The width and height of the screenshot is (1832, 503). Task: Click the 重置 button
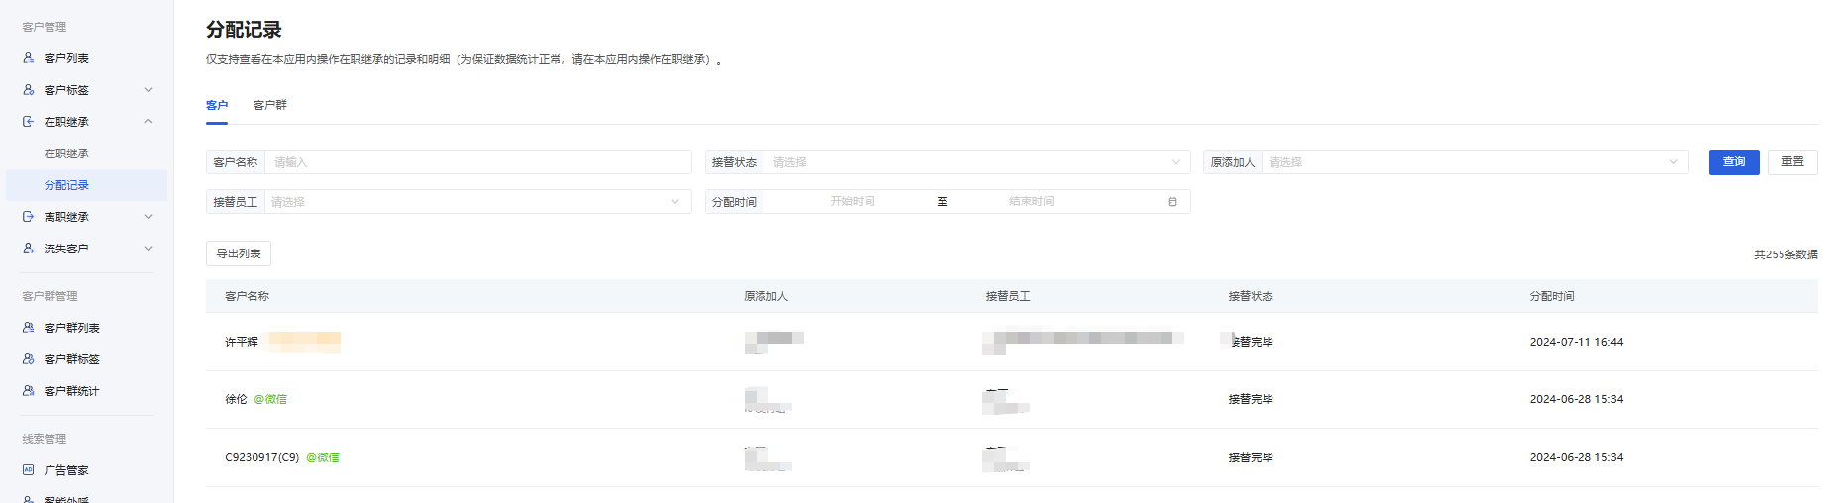pos(1792,162)
